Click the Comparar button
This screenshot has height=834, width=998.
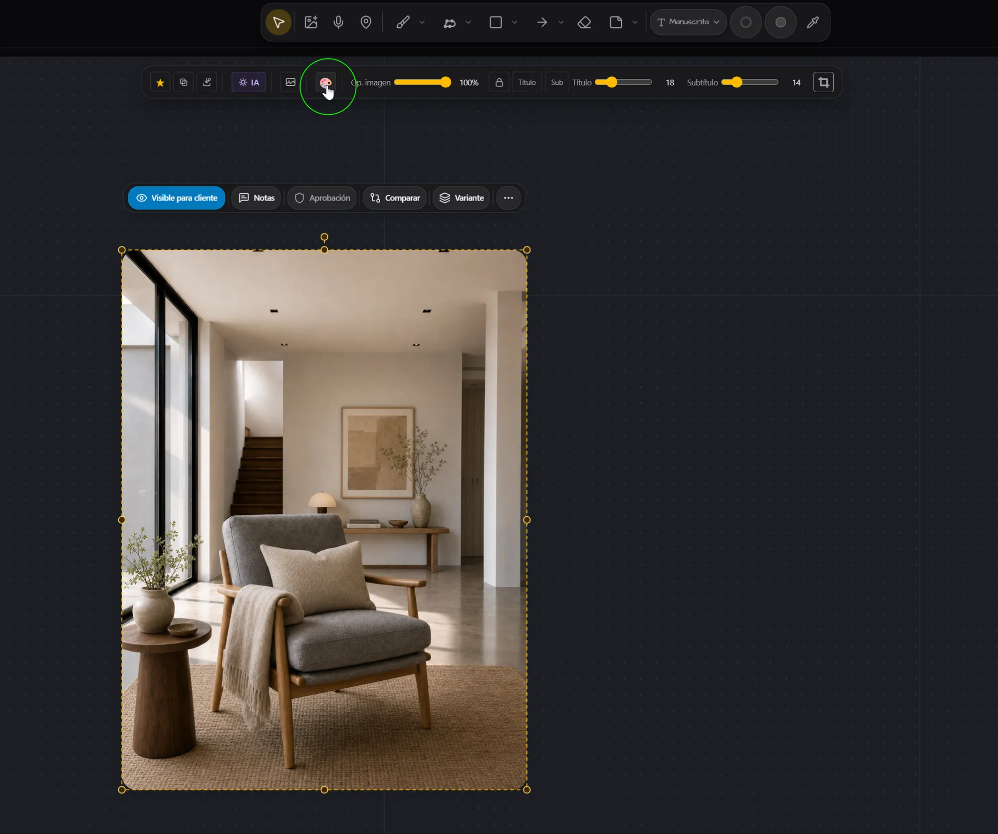pos(395,198)
